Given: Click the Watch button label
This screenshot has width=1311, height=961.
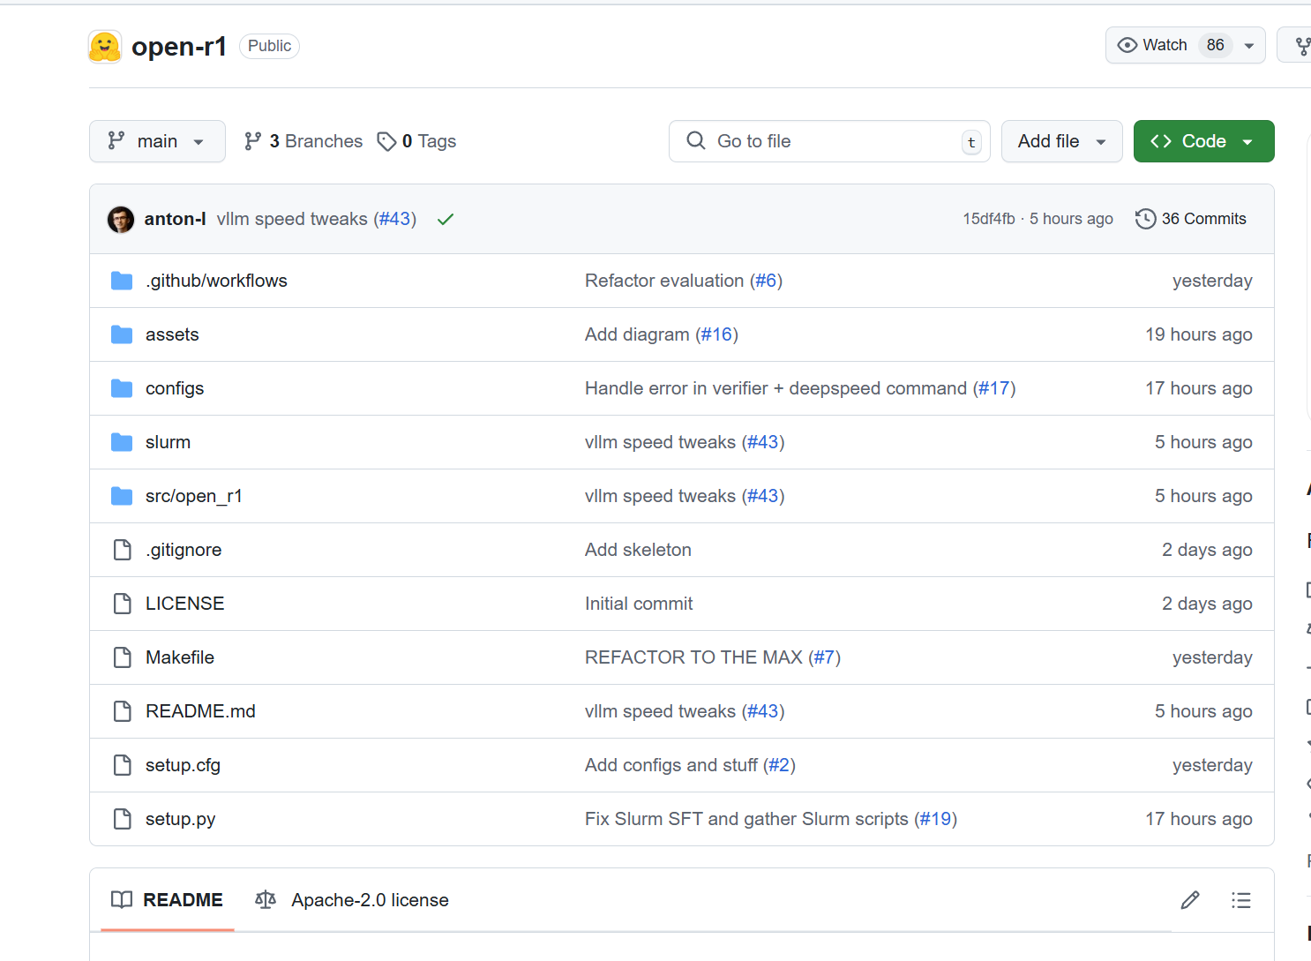Looking at the screenshot, I should pos(1165,45).
